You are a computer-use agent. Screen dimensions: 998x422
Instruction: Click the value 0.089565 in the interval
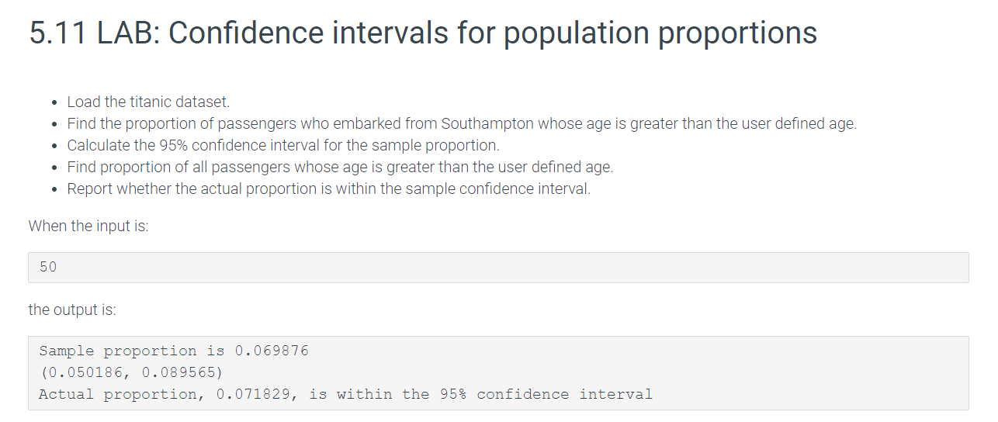[178, 372]
